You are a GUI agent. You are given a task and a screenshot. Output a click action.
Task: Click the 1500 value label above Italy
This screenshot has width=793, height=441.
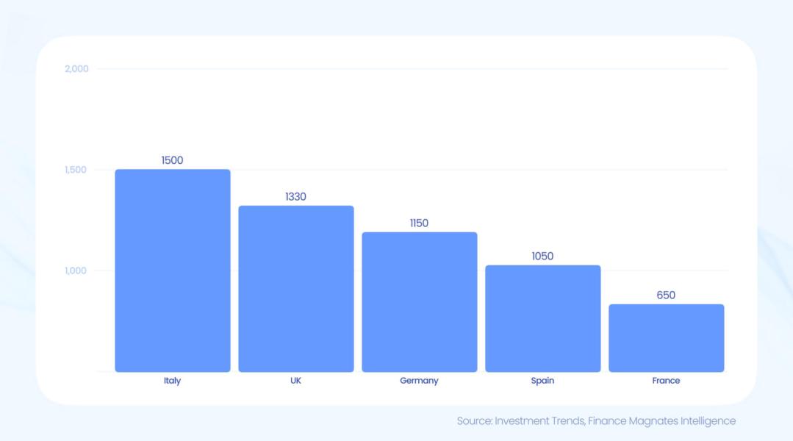point(173,160)
